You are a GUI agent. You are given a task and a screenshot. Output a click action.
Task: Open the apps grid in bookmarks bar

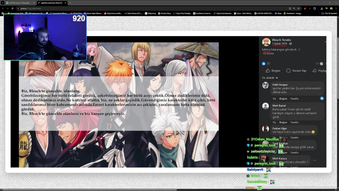[x=2, y=13]
